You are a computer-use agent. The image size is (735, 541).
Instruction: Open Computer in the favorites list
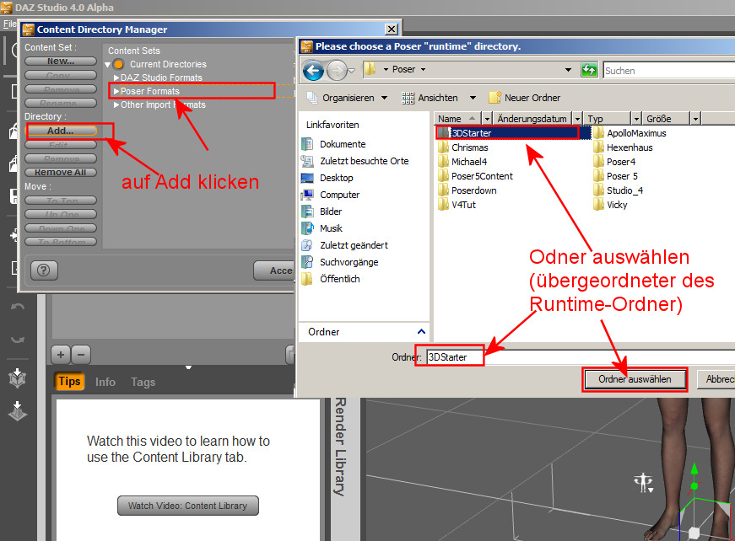pyautogui.click(x=339, y=195)
